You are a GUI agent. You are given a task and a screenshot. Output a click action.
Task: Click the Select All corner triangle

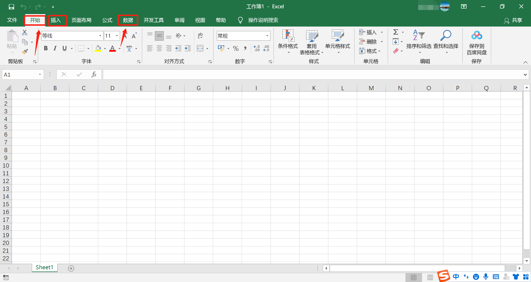(x=8, y=88)
